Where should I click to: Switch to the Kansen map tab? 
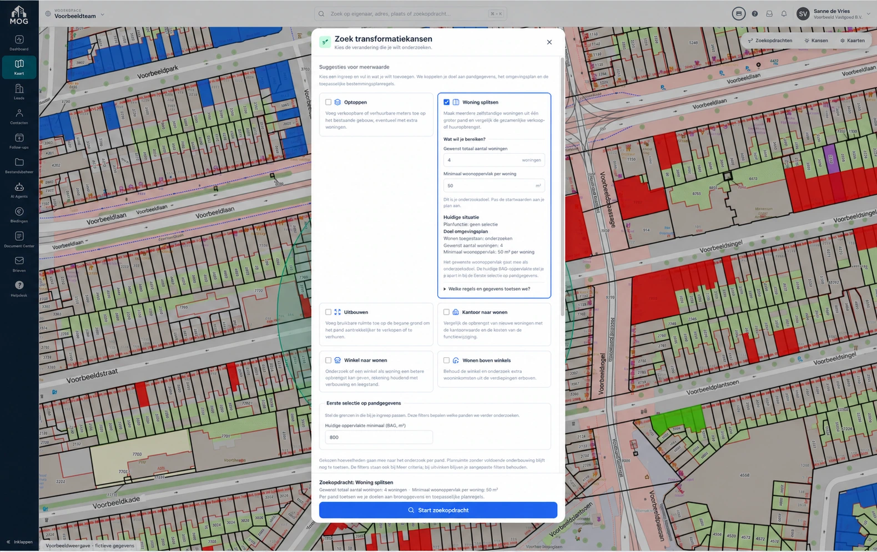pos(816,40)
